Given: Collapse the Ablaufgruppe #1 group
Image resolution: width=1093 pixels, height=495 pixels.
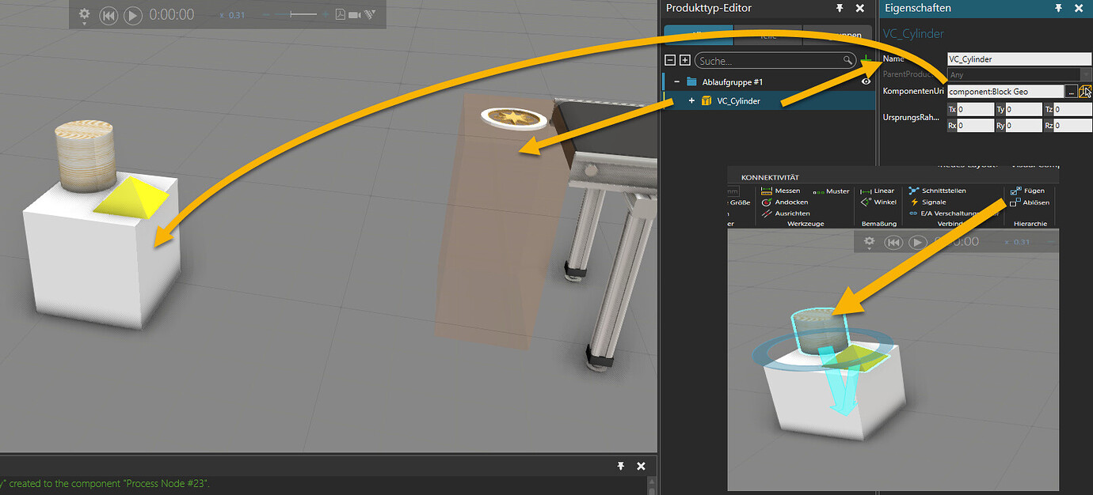Looking at the screenshot, I should [x=676, y=81].
